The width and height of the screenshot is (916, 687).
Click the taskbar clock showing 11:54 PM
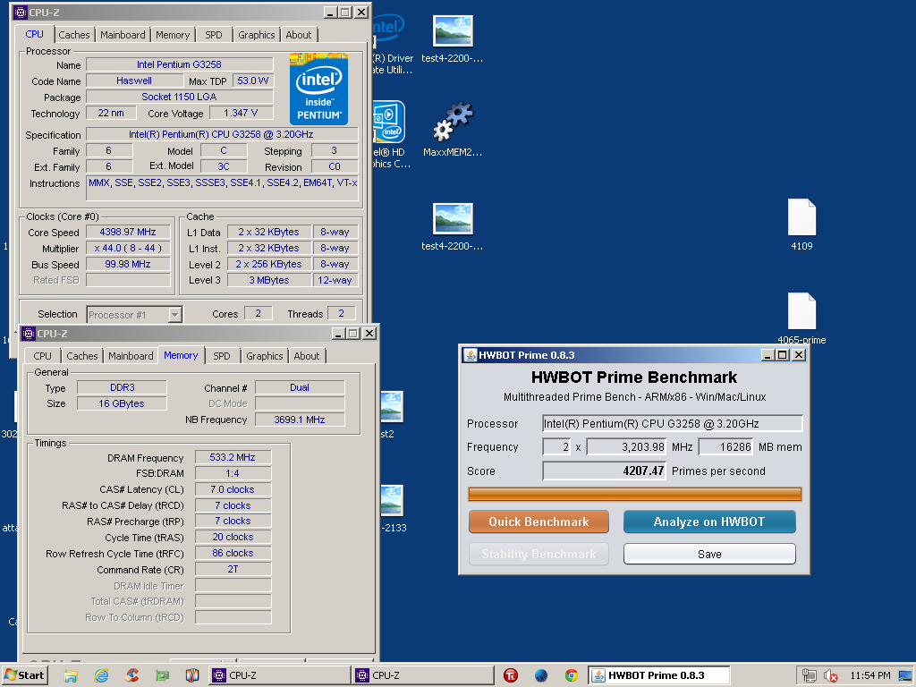(870, 676)
